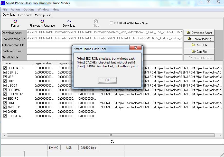224x157 pixels.
Task: Open the File menu
Action: tap(5, 9)
